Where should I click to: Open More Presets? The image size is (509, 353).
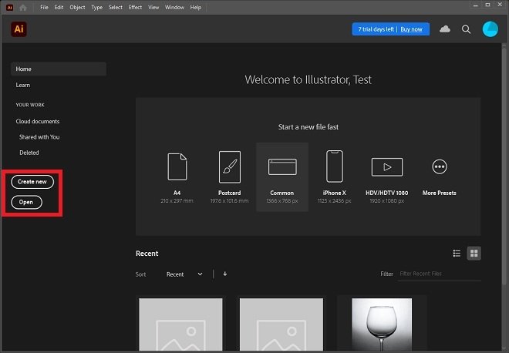(440, 177)
